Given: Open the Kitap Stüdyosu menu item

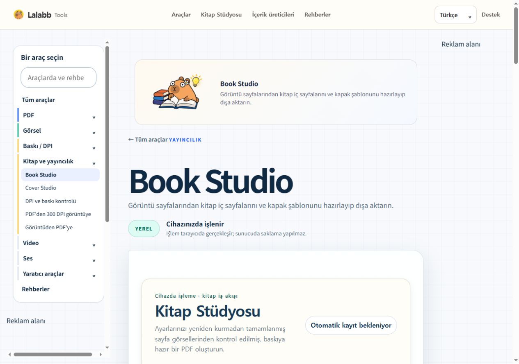Looking at the screenshot, I should pos(221,15).
